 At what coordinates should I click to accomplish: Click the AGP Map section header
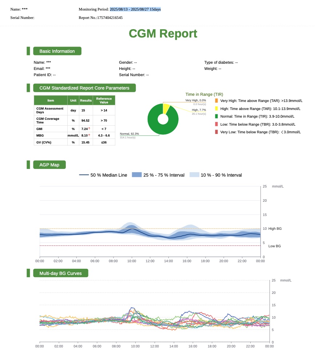[x=49, y=165]
